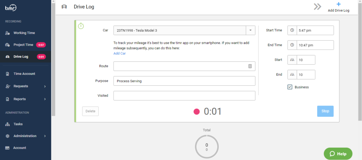362x160 pixels.
Task: Click the green stopwatch icon
Action: [x=81, y=26]
